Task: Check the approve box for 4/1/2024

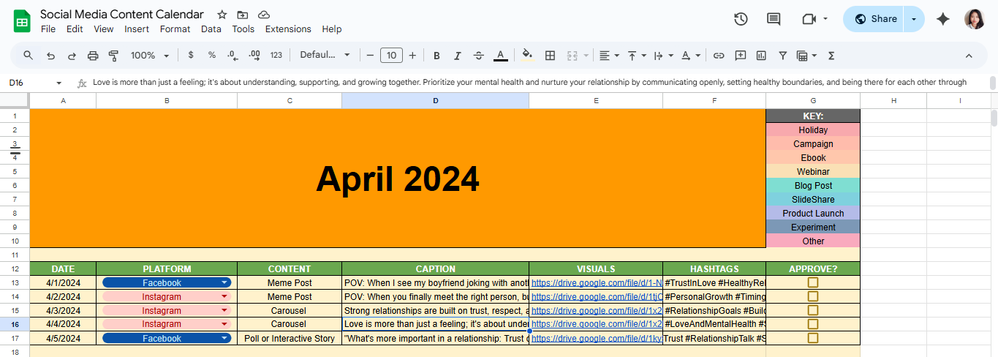Action: [x=812, y=282]
